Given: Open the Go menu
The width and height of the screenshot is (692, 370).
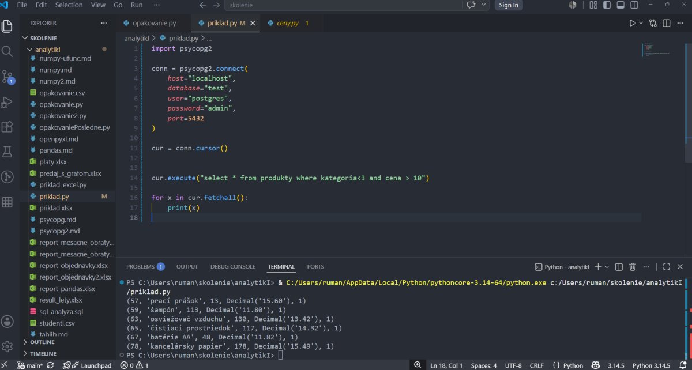Looking at the screenshot, I should click(118, 5).
